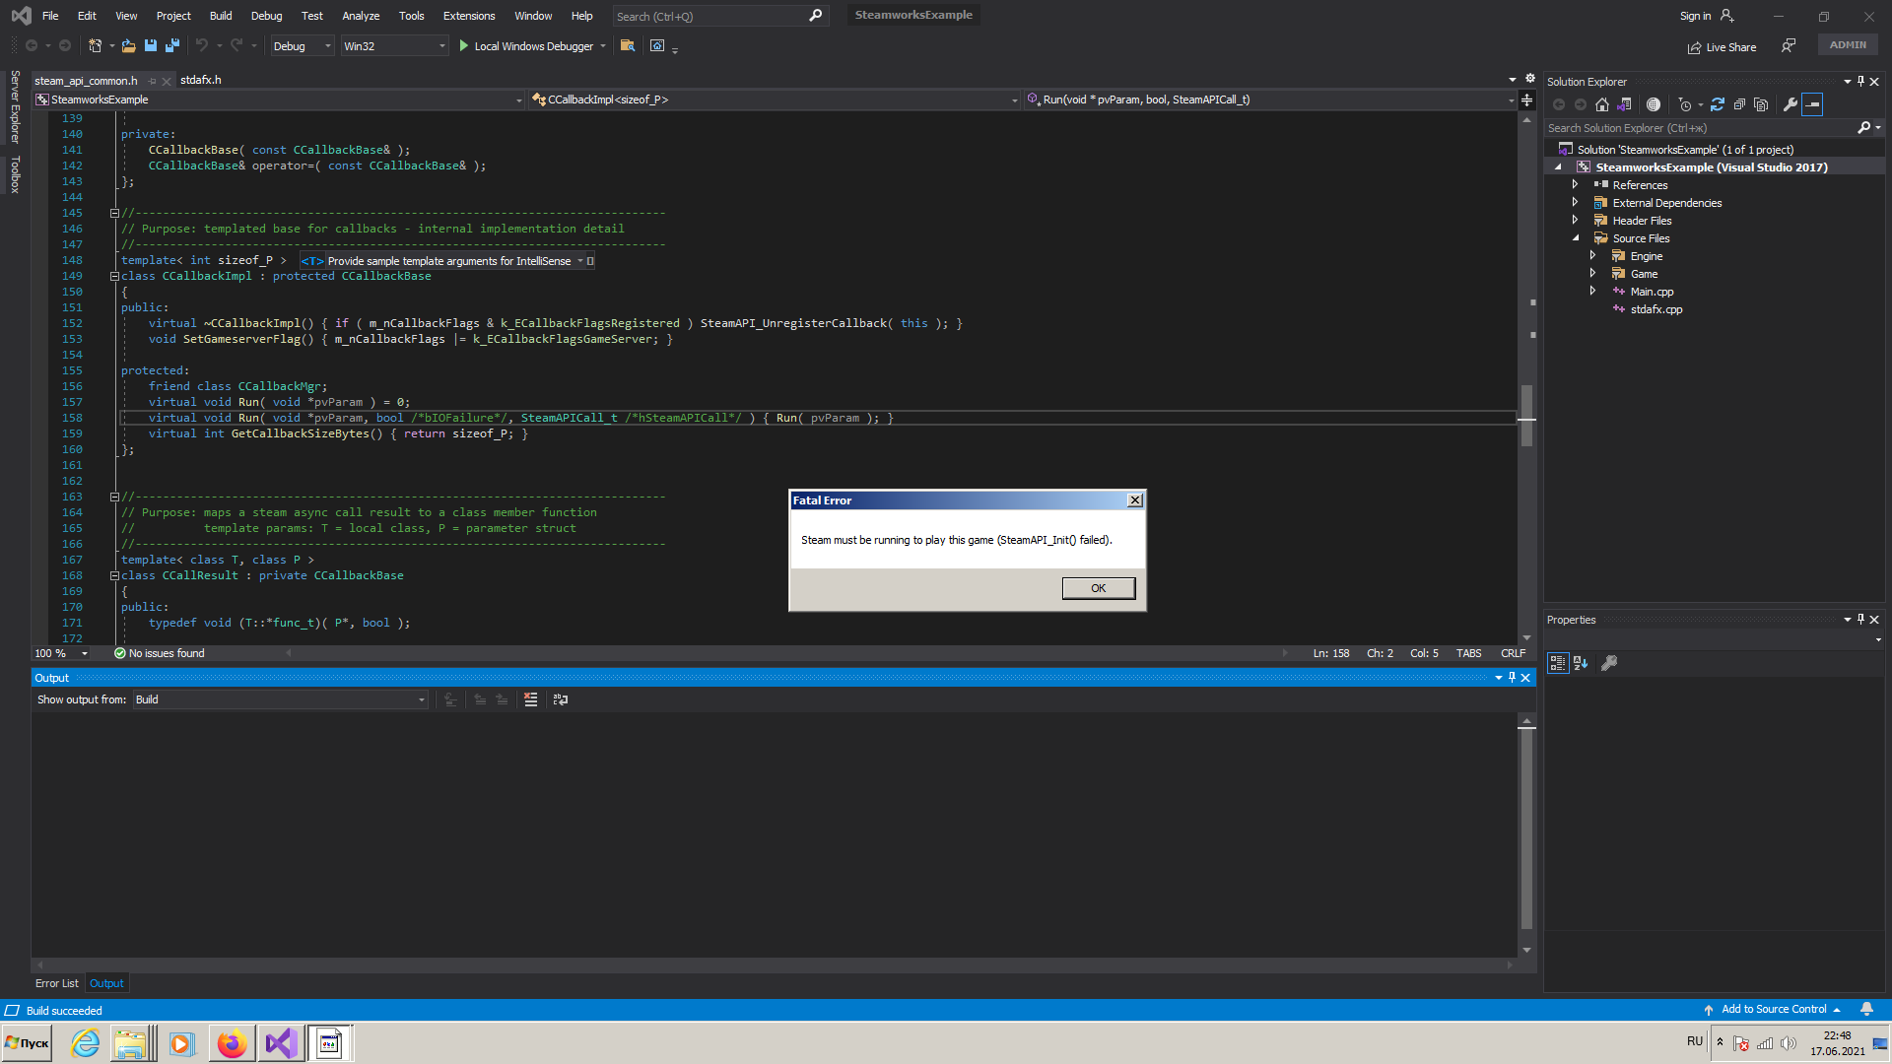This screenshot has width=1892, height=1064.
Task: Expand the Game folder
Action: pos(1592,273)
